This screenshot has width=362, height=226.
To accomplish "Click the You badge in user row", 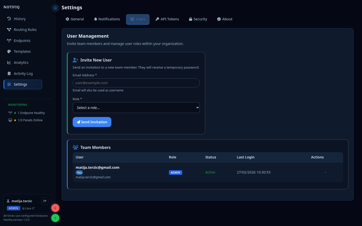I will [79, 173].
